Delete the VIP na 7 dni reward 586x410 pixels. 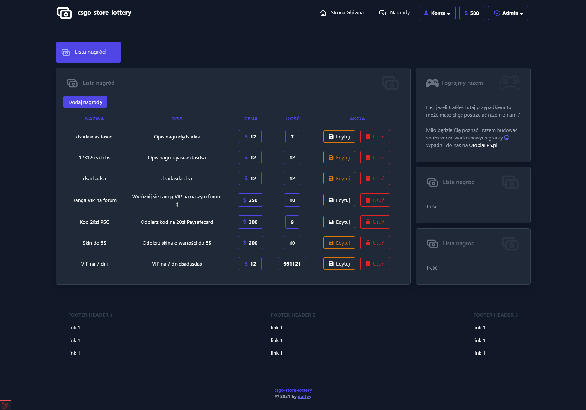375,264
